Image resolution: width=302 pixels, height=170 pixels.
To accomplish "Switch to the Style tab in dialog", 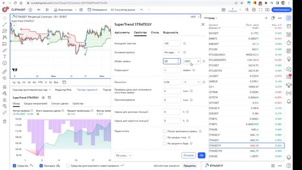I will 155,33.
